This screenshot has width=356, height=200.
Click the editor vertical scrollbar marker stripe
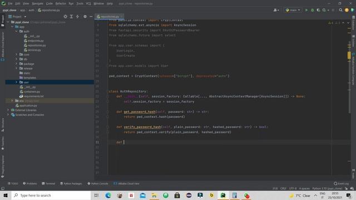tap(349, 55)
